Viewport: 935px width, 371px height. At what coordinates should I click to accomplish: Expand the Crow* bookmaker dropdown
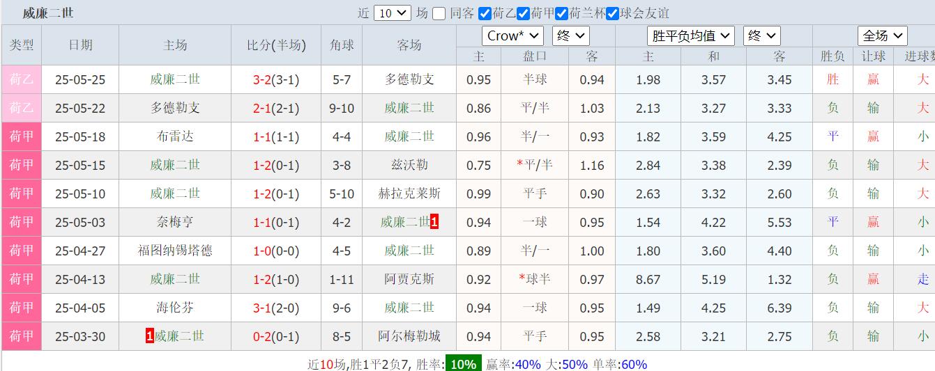coord(512,35)
